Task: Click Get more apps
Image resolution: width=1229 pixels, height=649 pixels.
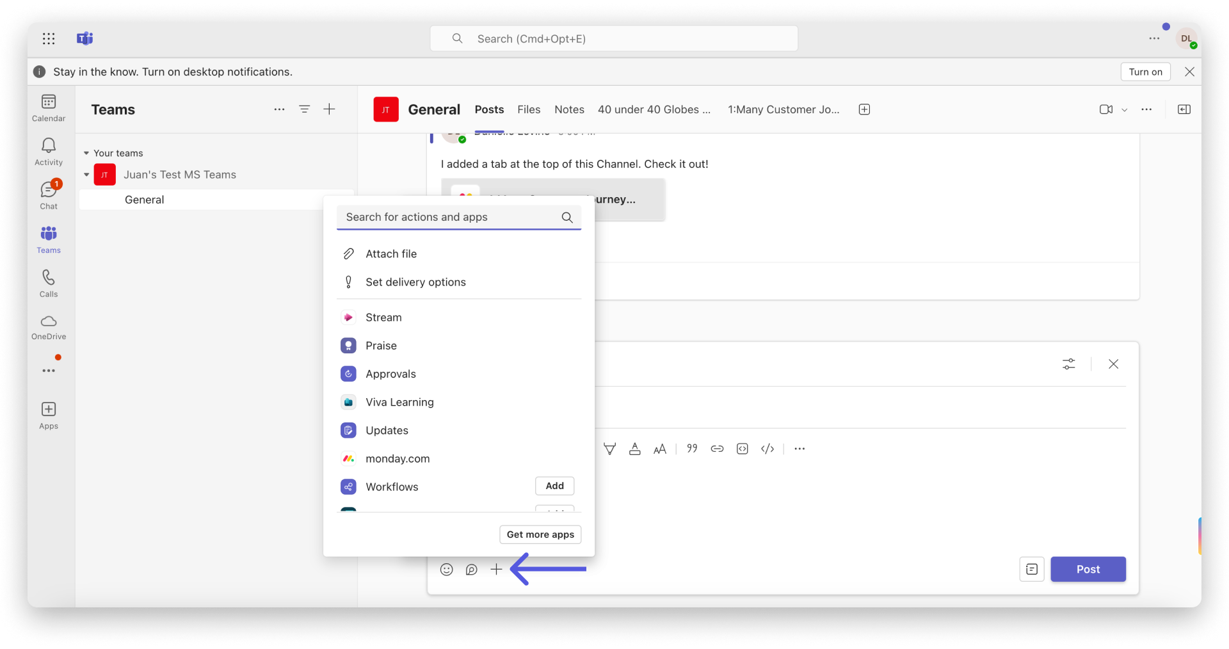Action: point(540,534)
